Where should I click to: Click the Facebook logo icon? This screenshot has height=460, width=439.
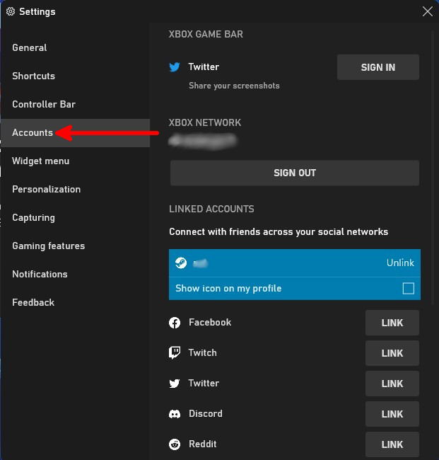(x=175, y=323)
